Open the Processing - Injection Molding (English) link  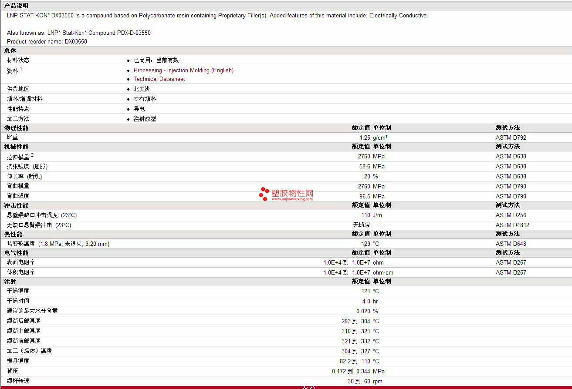(x=183, y=70)
